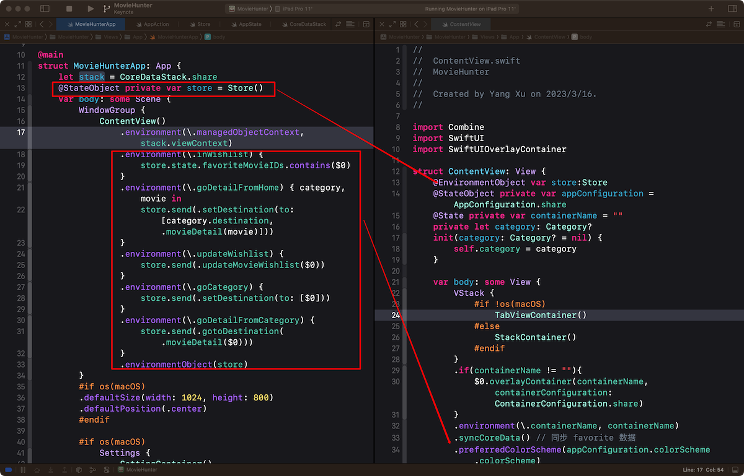This screenshot has height=476, width=744.
Task: Go back in left editor history
Action: tap(42, 24)
